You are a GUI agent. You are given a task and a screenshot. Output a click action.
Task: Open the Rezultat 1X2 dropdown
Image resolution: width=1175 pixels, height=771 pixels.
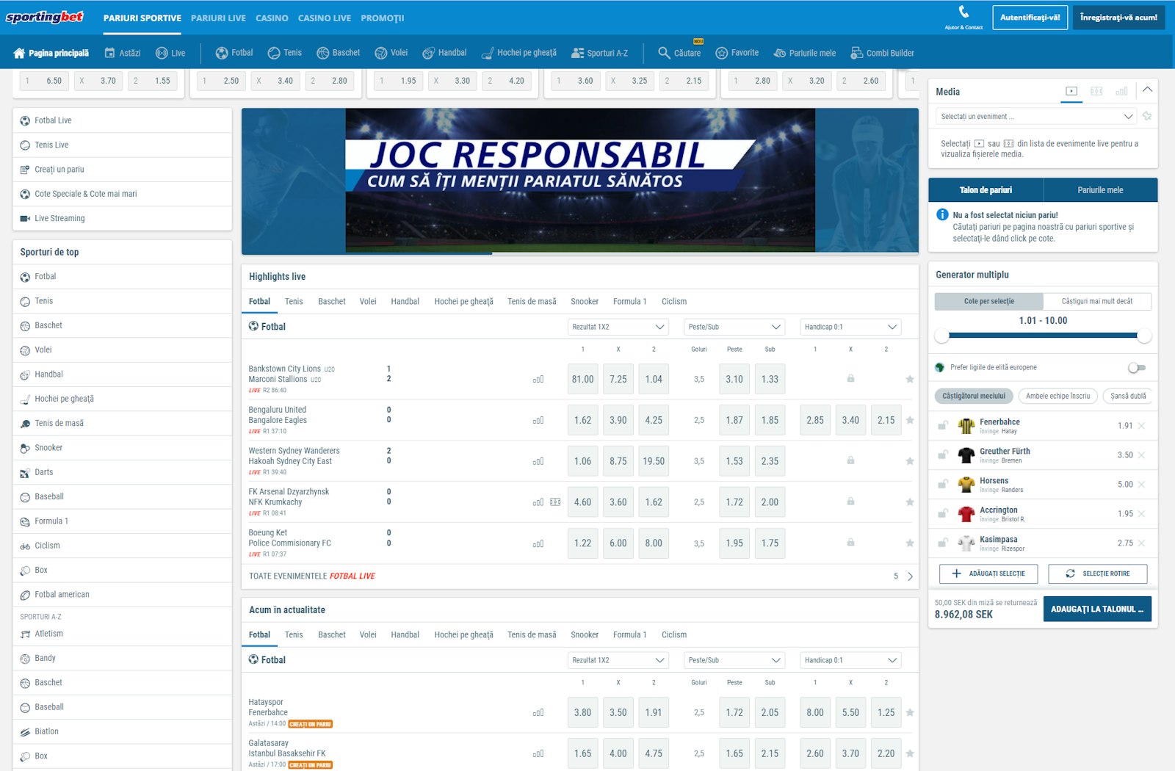pos(617,327)
